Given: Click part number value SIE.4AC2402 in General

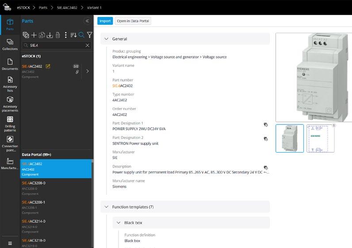Looking at the screenshot, I should coord(122,86).
